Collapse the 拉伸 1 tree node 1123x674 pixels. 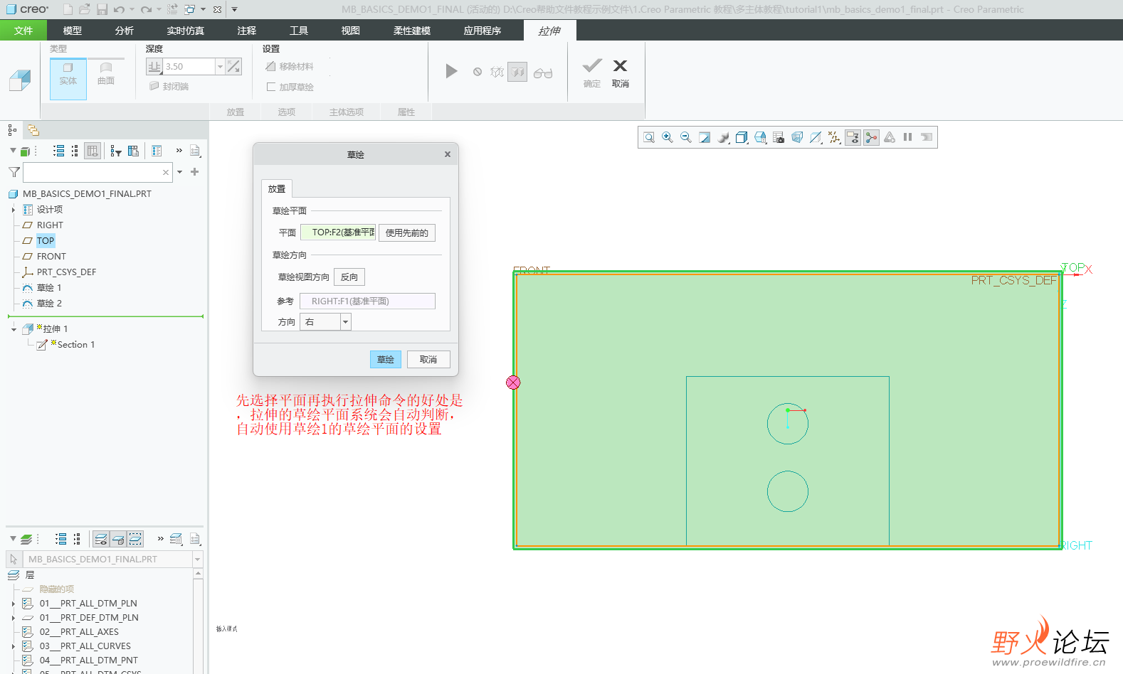tap(14, 329)
